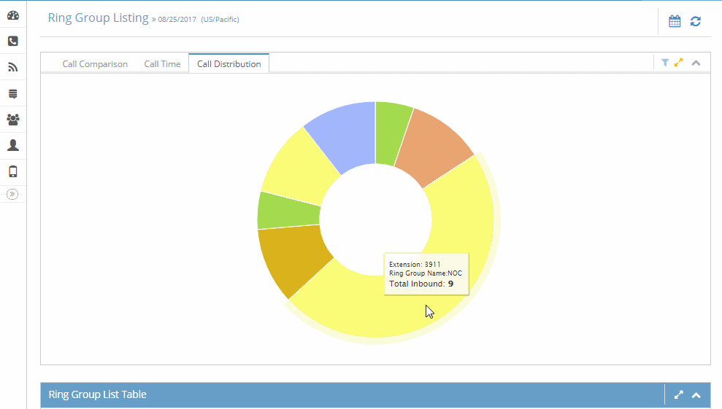Click the RSS feed sidebar icon
Image resolution: width=722 pixels, height=409 pixels.
13,67
